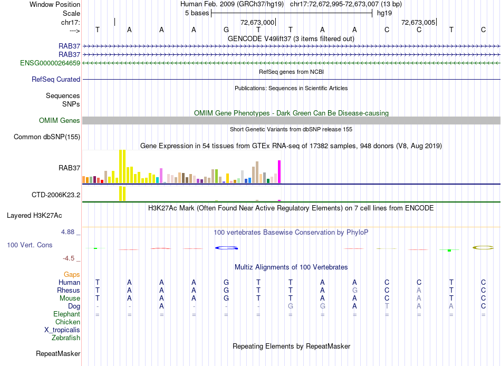This screenshot has width=501, height=366.
Task: Click the 5 bases scale bar
Action: [292, 13]
